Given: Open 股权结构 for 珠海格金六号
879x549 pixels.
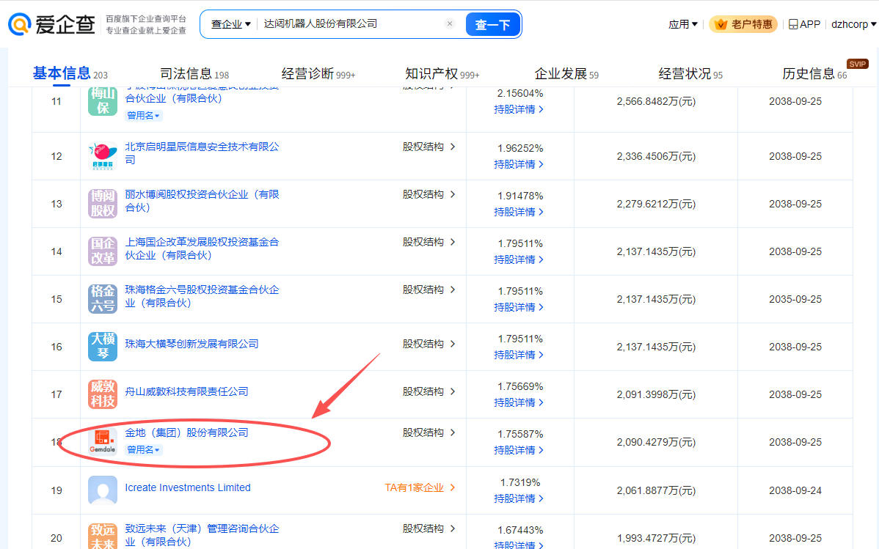Looking at the screenshot, I should point(428,290).
